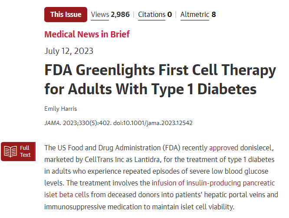Screen dimensions: 289x218
Task: Follow the "approved" hyperlink in the article
Action: [223, 148]
